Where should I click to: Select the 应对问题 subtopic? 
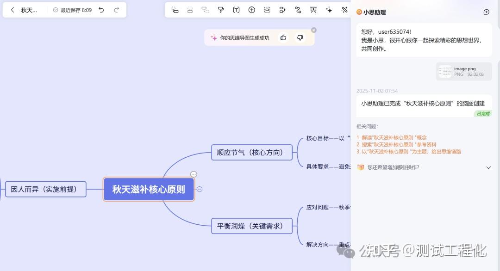(x=328, y=207)
